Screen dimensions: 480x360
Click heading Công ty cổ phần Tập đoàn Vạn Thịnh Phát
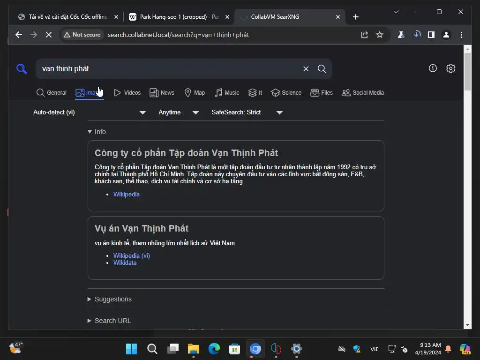tap(186, 153)
